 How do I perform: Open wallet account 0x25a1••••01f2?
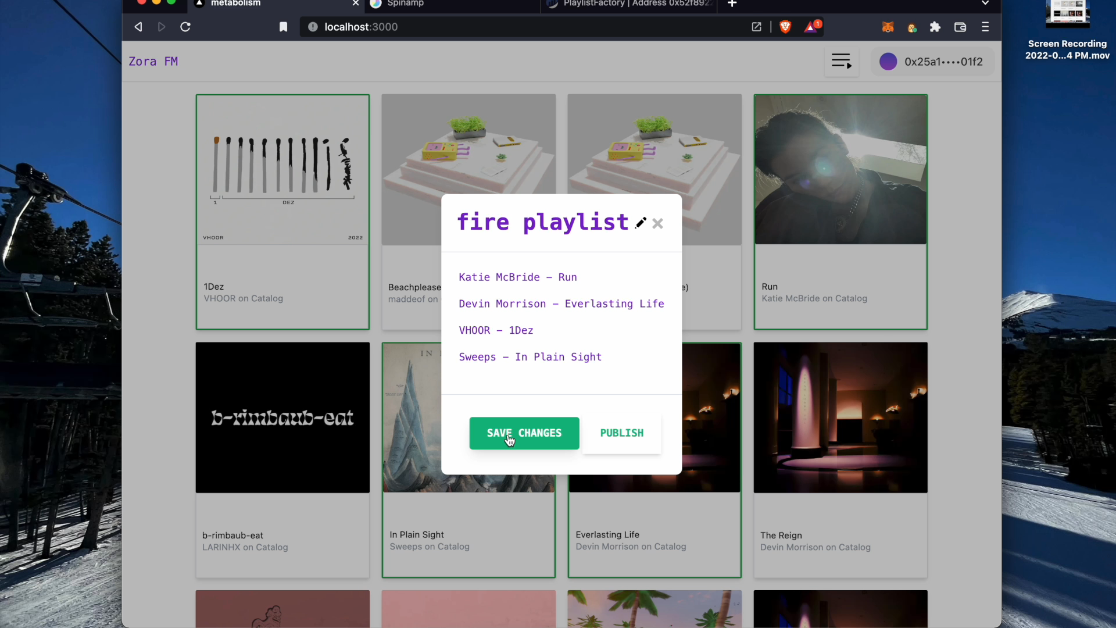click(x=932, y=62)
